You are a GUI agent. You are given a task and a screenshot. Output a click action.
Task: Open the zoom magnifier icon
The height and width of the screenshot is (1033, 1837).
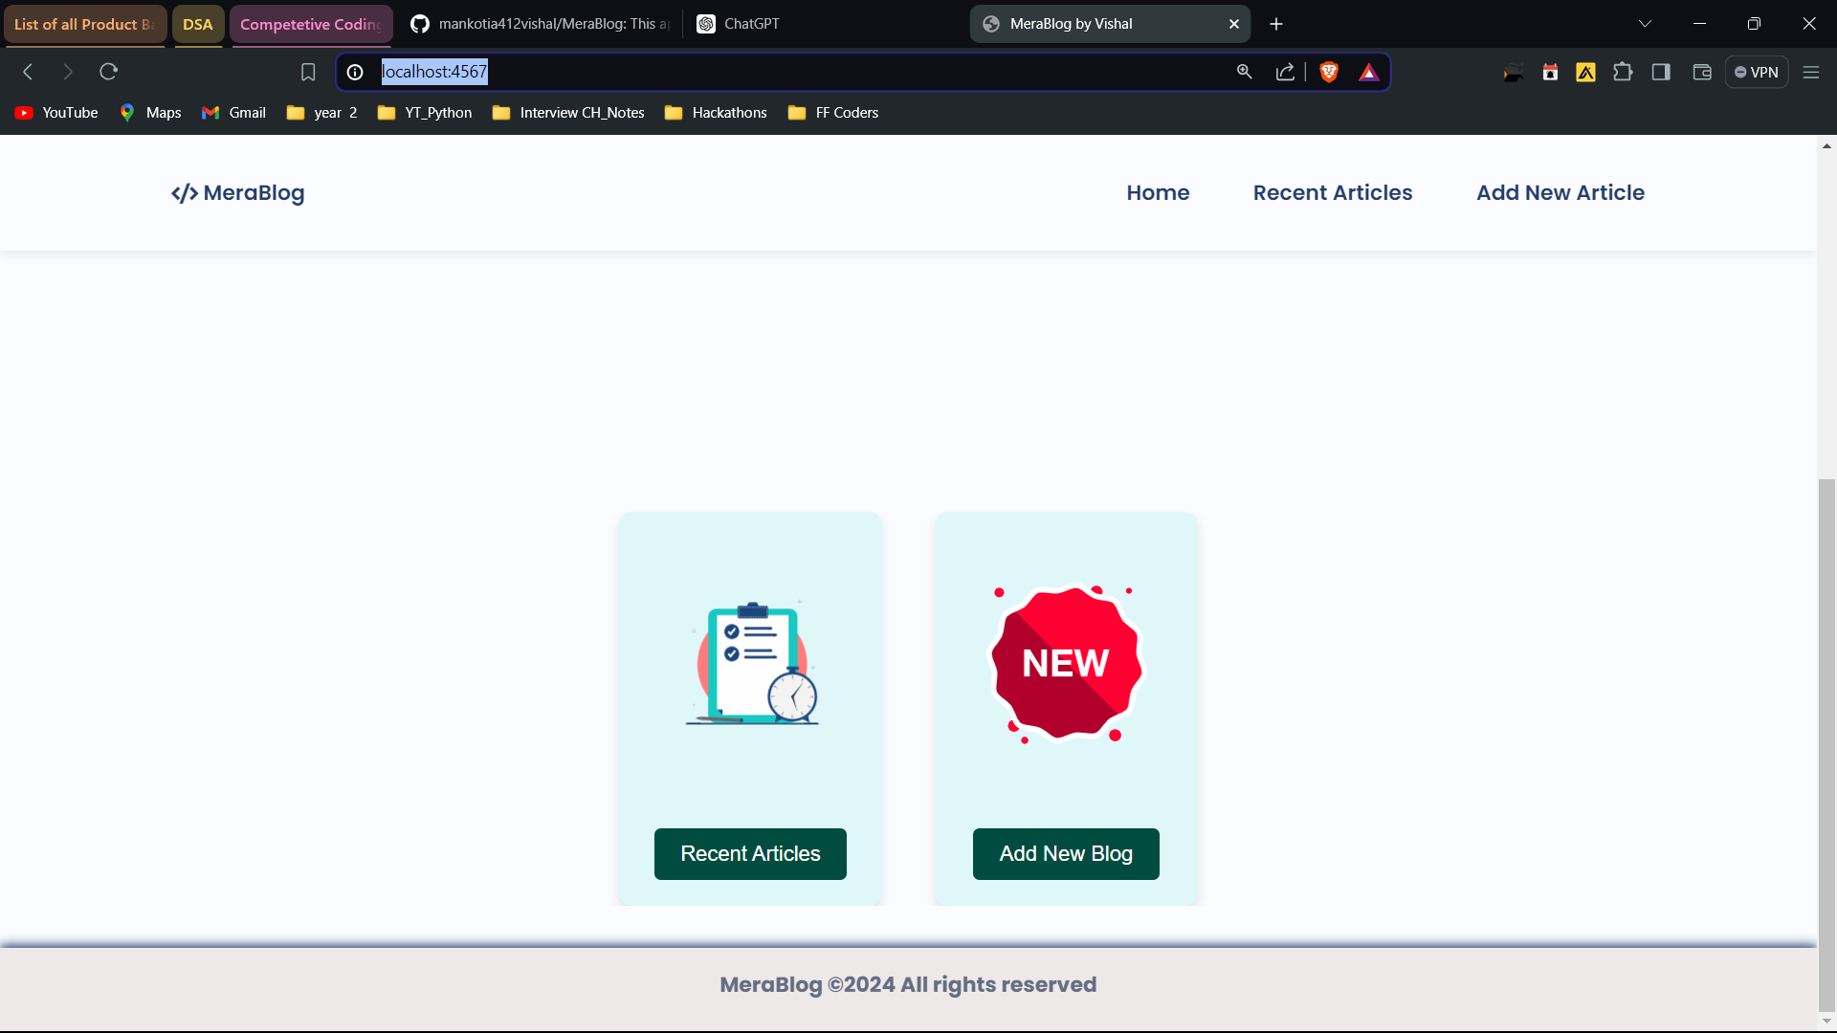click(x=1244, y=72)
